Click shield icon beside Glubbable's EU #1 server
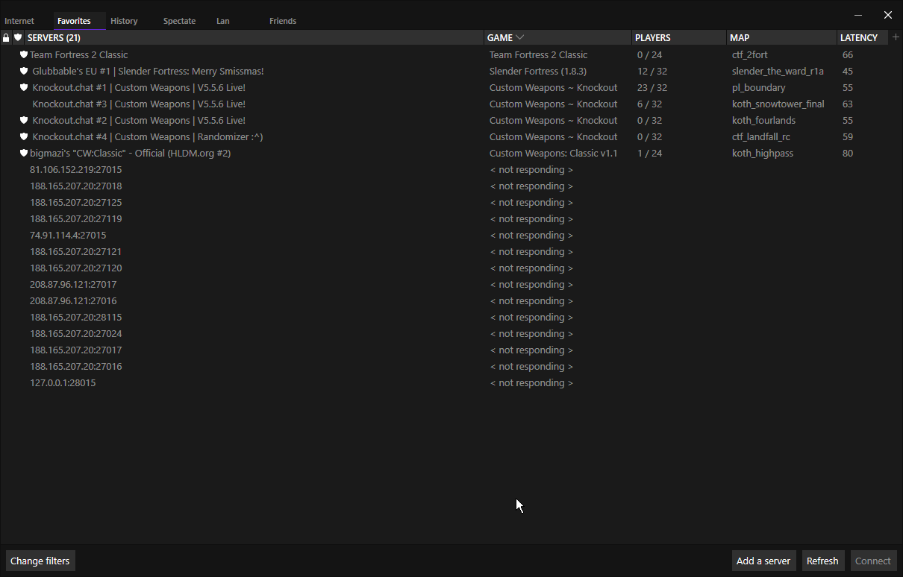The image size is (903, 577). coord(24,71)
